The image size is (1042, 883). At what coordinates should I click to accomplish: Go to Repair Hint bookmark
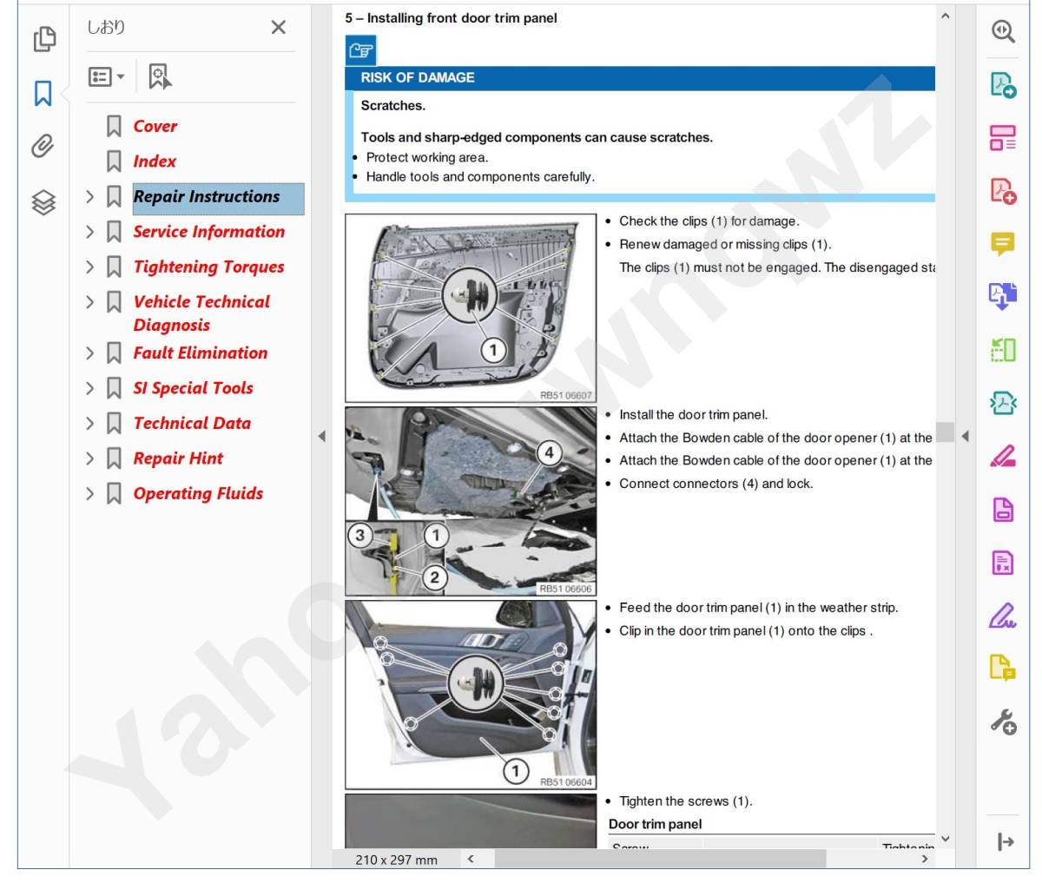pyautogui.click(x=178, y=458)
